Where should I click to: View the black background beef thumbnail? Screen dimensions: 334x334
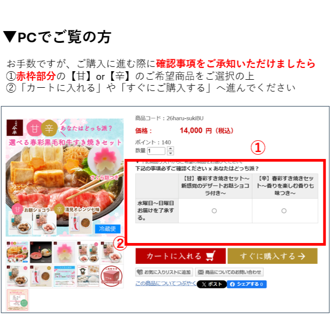pyautogui.click(x=41, y=252)
